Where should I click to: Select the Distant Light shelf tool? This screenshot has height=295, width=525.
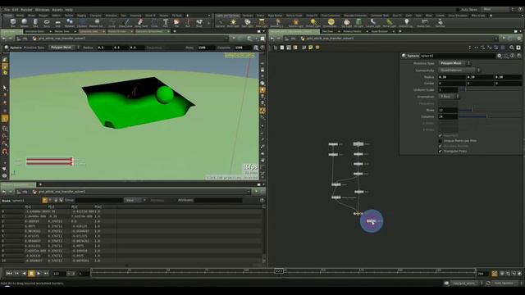pyautogui.click(x=313, y=23)
